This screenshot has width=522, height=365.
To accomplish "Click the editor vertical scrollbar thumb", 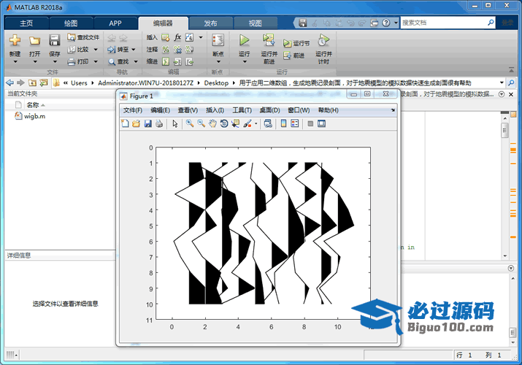I will pyautogui.click(x=504, y=130).
